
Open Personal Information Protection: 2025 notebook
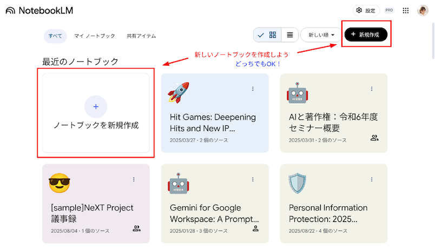coord(334,204)
